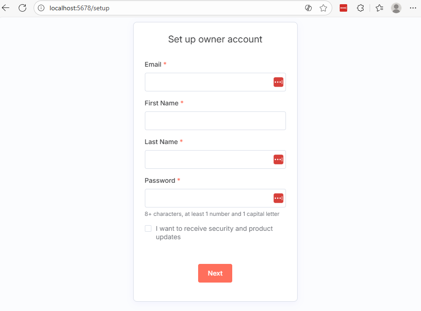The height and width of the screenshot is (311, 421).
Task: Focus the Email input field
Action: click(x=208, y=82)
